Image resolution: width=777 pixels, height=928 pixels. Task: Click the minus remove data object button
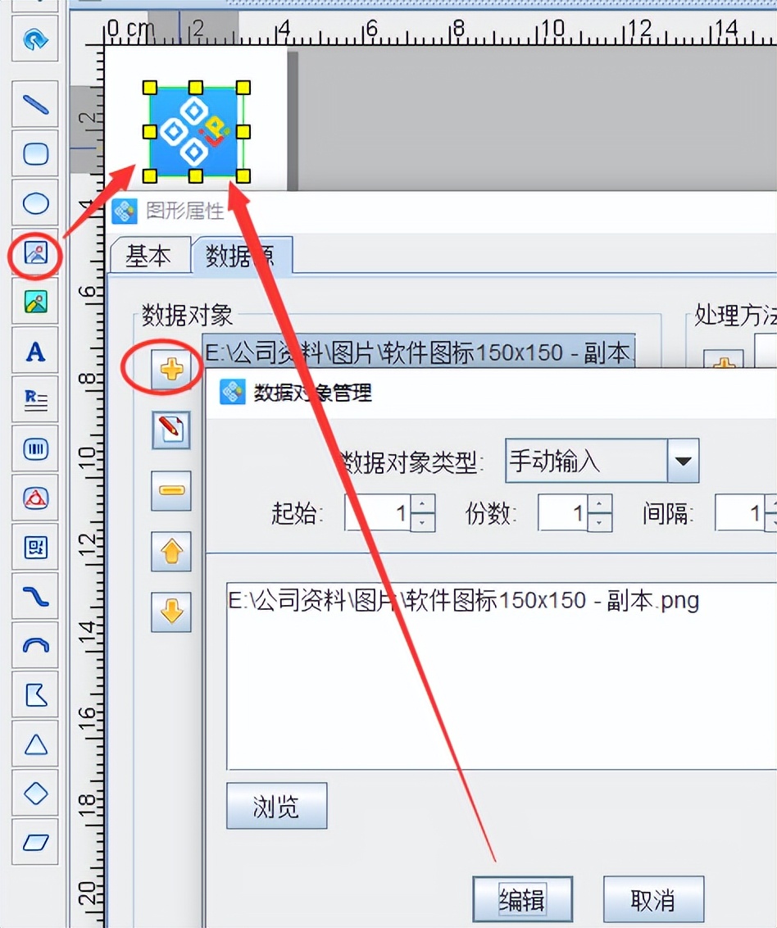pyautogui.click(x=171, y=490)
